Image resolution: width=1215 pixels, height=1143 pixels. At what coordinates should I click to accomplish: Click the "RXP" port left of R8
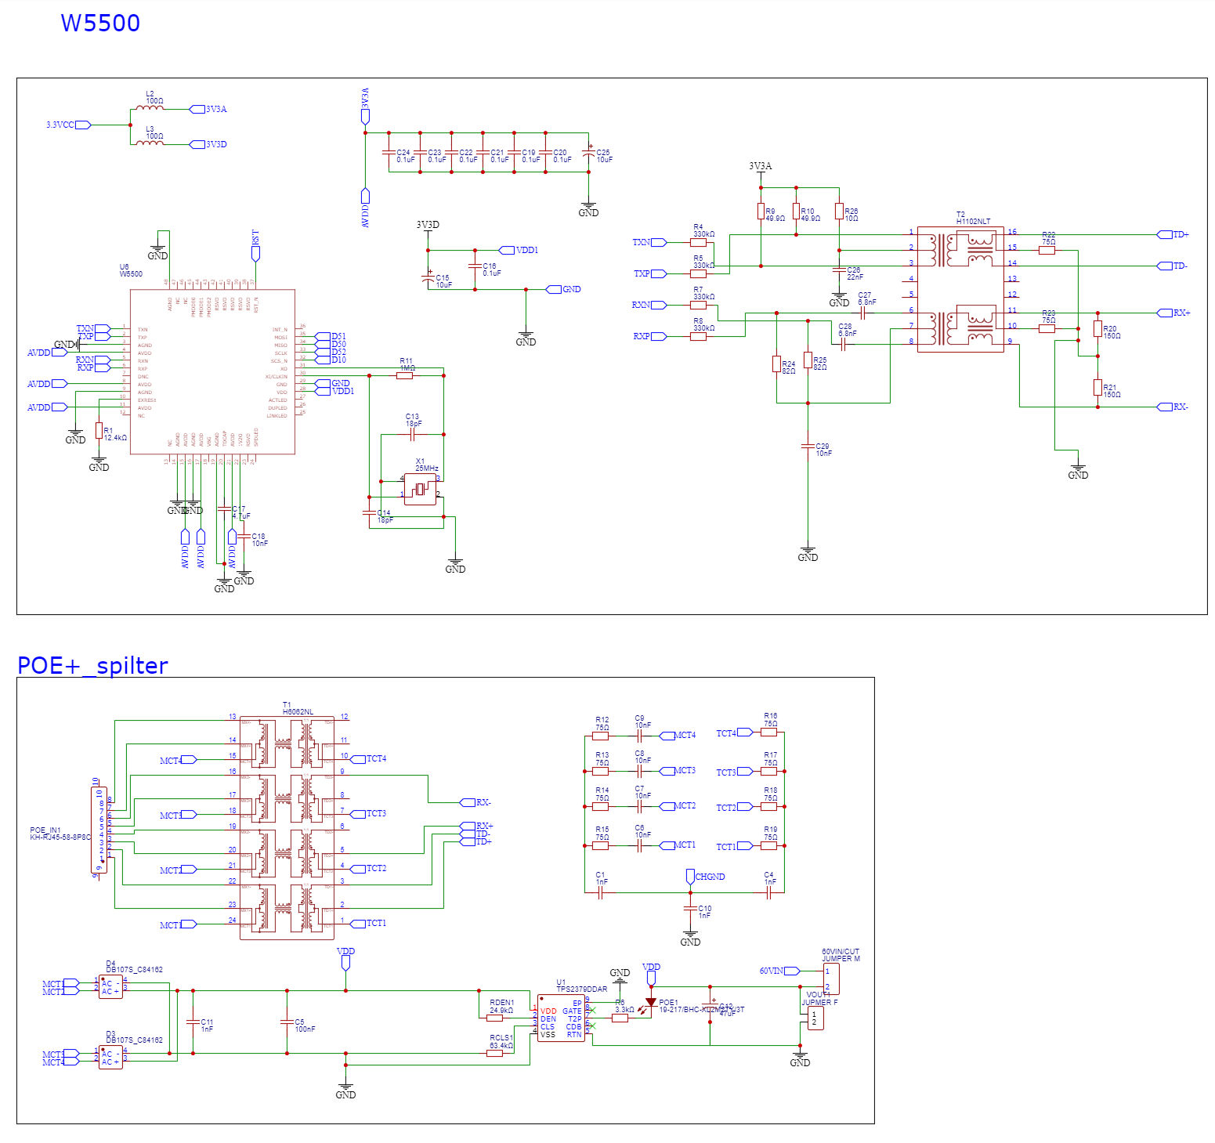coord(649,336)
